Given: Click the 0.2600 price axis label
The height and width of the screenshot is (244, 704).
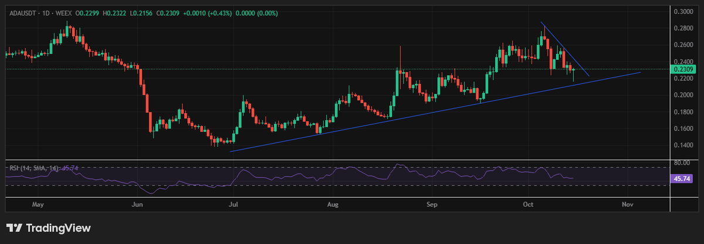Looking at the screenshot, I should (683, 45).
